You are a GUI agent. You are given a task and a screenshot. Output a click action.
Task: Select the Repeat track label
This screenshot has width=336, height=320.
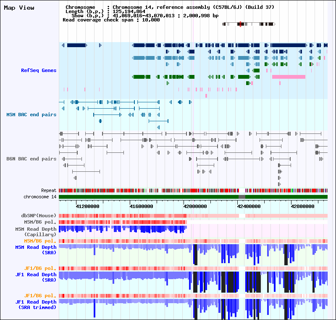[x=49, y=190]
